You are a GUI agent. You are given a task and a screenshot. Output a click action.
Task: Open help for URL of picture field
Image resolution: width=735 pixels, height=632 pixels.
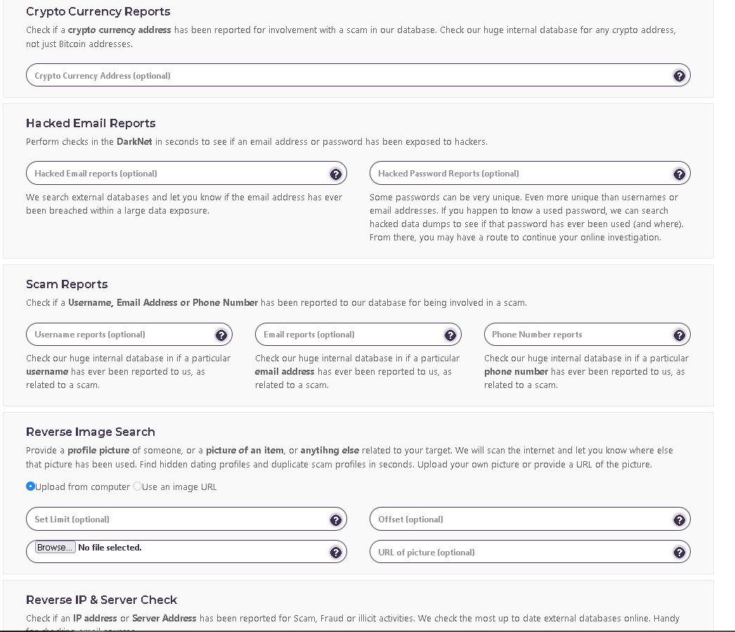point(679,552)
